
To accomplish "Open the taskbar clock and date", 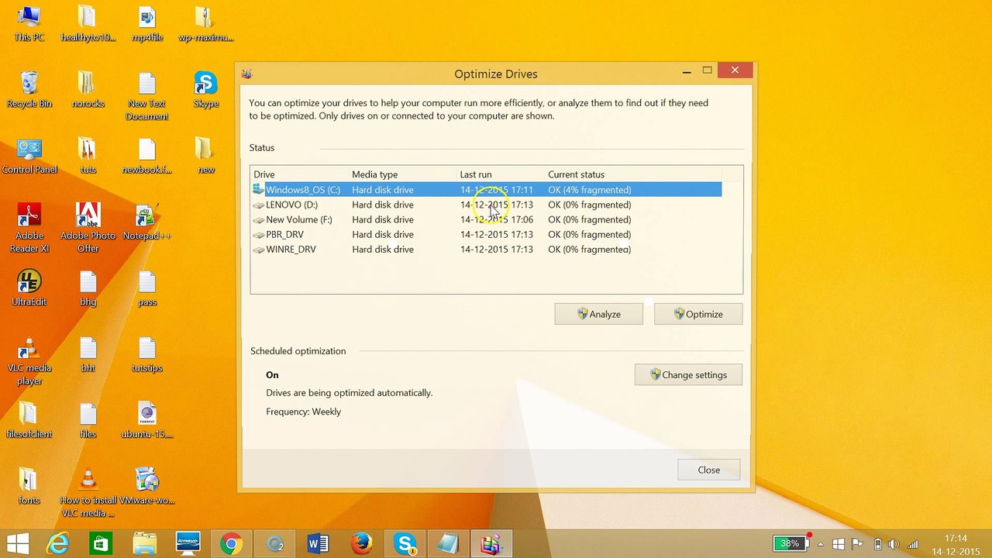I will (x=956, y=544).
